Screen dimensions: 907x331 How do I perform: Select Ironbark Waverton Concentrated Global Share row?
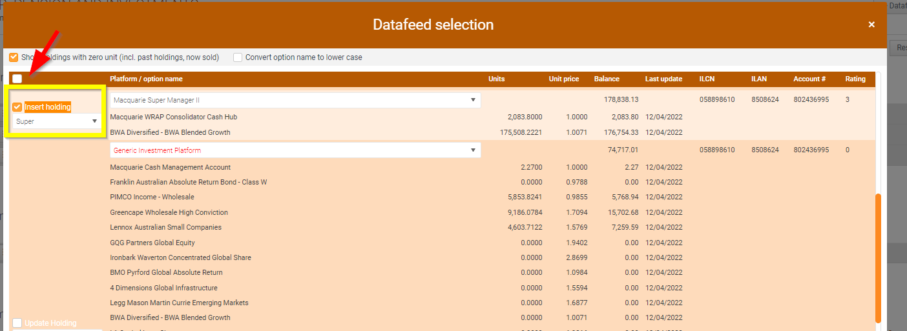click(x=492, y=257)
